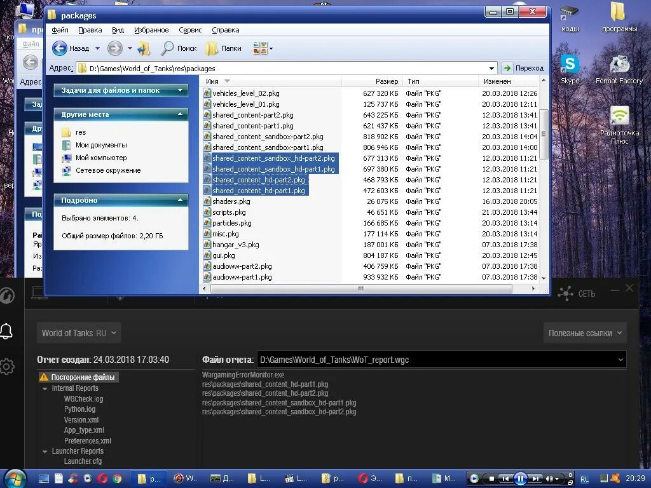
Task: Open the Сервис menu
Action: [x=190, y=30]
